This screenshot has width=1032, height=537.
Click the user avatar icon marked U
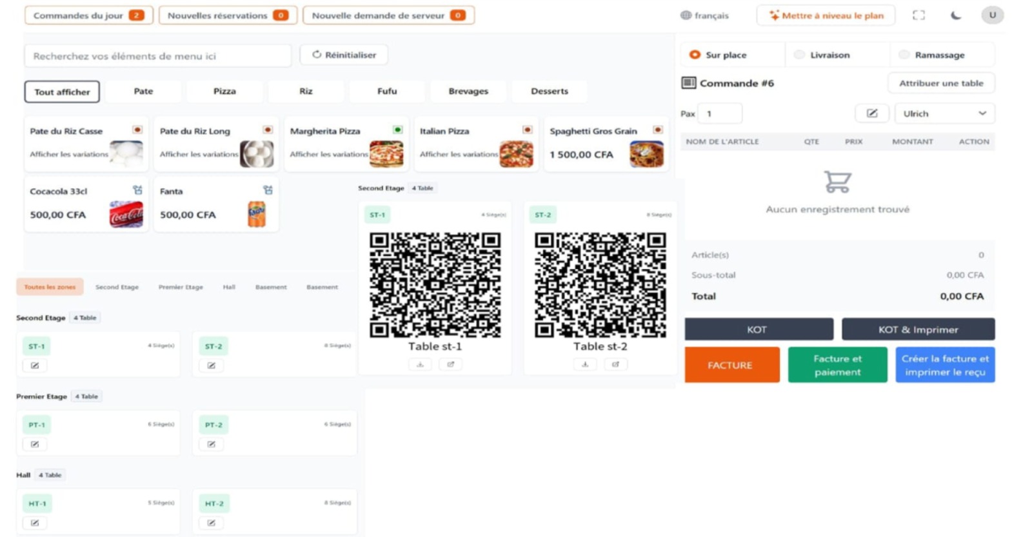point(994,15)
